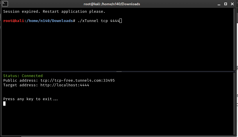The image size is (238, 137).
Task: Click the terminal icon in the title bar
Action: 5,4
